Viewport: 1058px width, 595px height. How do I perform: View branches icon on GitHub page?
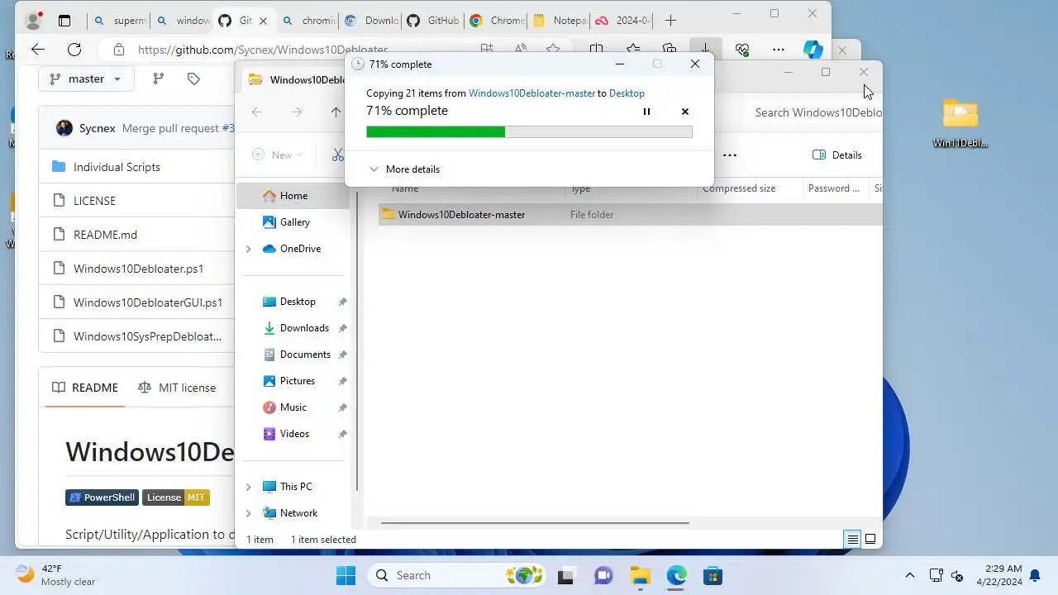158,79
